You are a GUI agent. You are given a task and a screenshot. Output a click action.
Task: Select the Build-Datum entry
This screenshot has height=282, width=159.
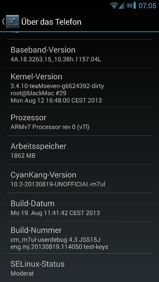tap(79, 207)
